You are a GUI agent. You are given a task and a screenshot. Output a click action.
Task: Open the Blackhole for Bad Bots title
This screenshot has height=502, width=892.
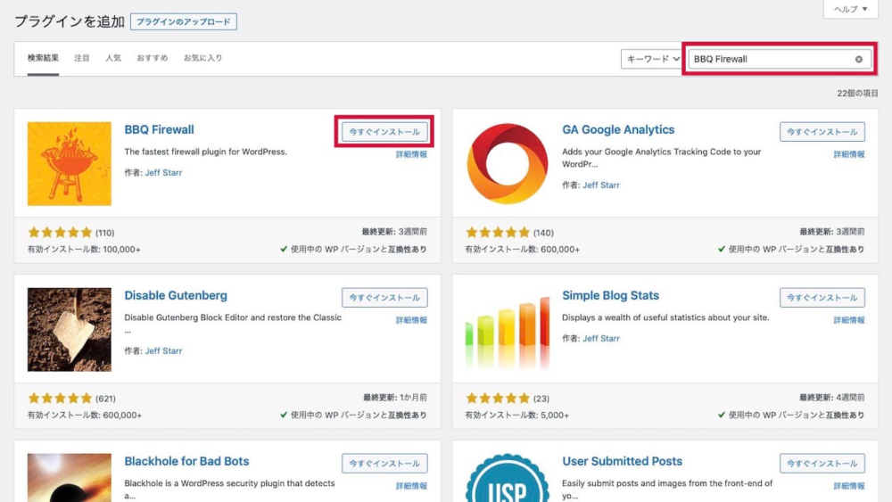[186, 462]
